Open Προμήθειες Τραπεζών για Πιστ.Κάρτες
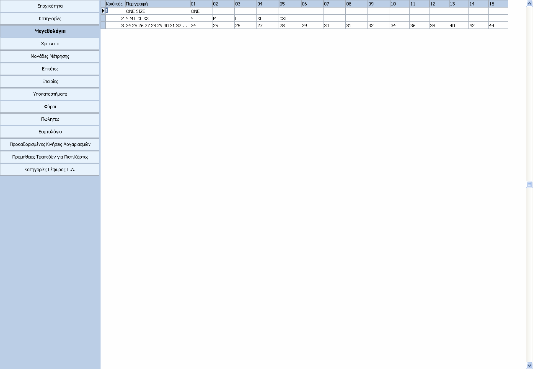Viewport: 533px width, 369px height. [x=50, y=157]
